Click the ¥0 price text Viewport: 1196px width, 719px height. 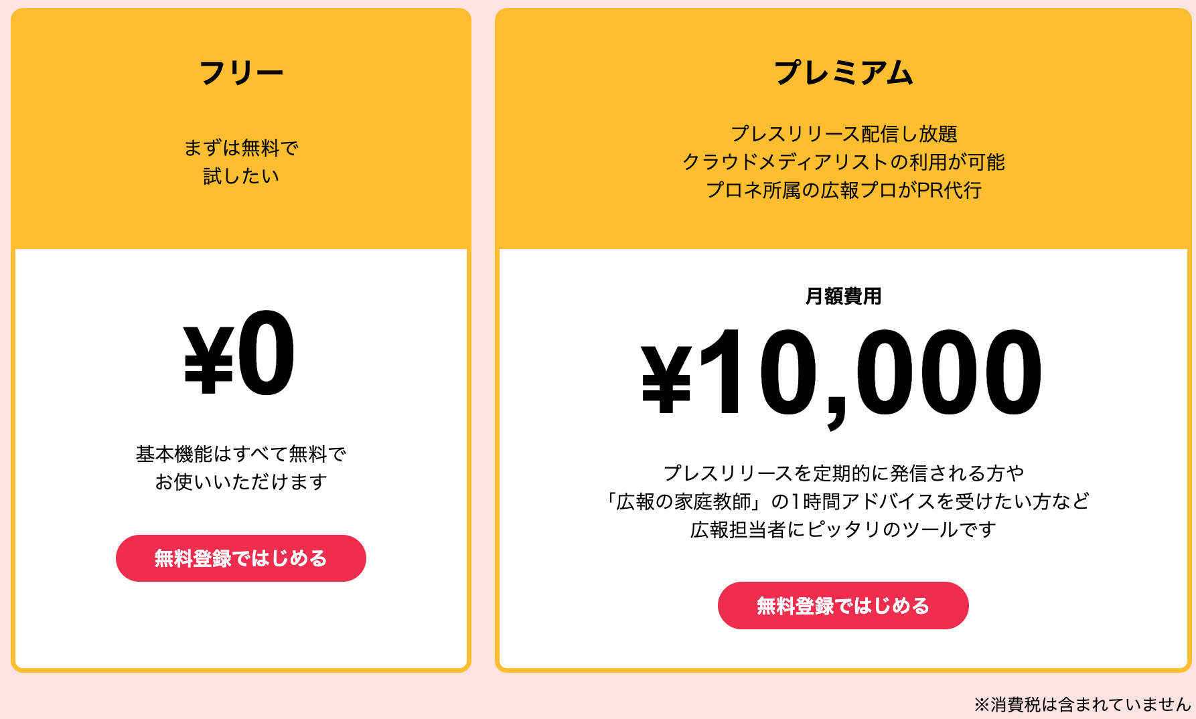point(240,355)
